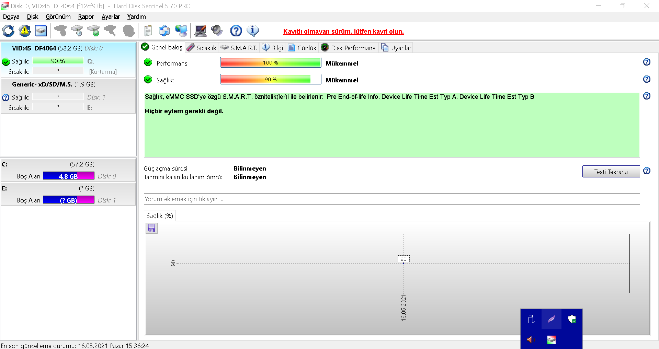The width and height of the screenshot is (659, 349).
Task: Click the E: (? GB) partition heading
Action: [x=48, y=188]
